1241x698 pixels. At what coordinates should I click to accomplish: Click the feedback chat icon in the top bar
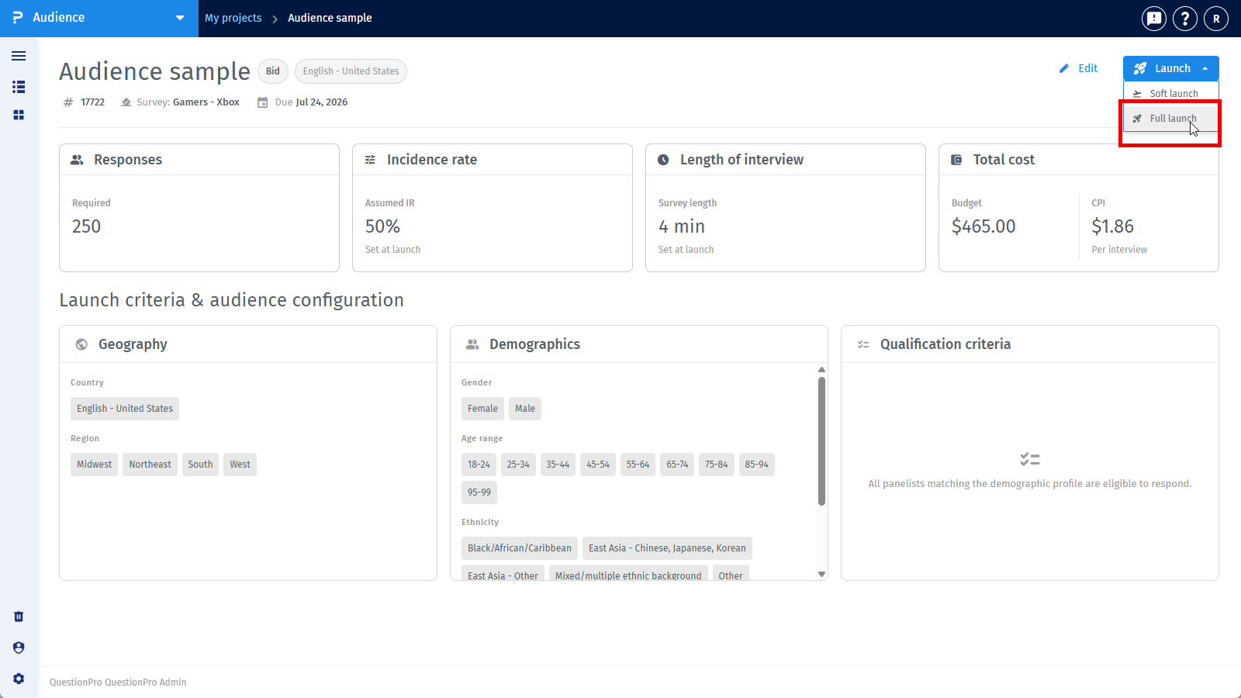pos(1154,18)
